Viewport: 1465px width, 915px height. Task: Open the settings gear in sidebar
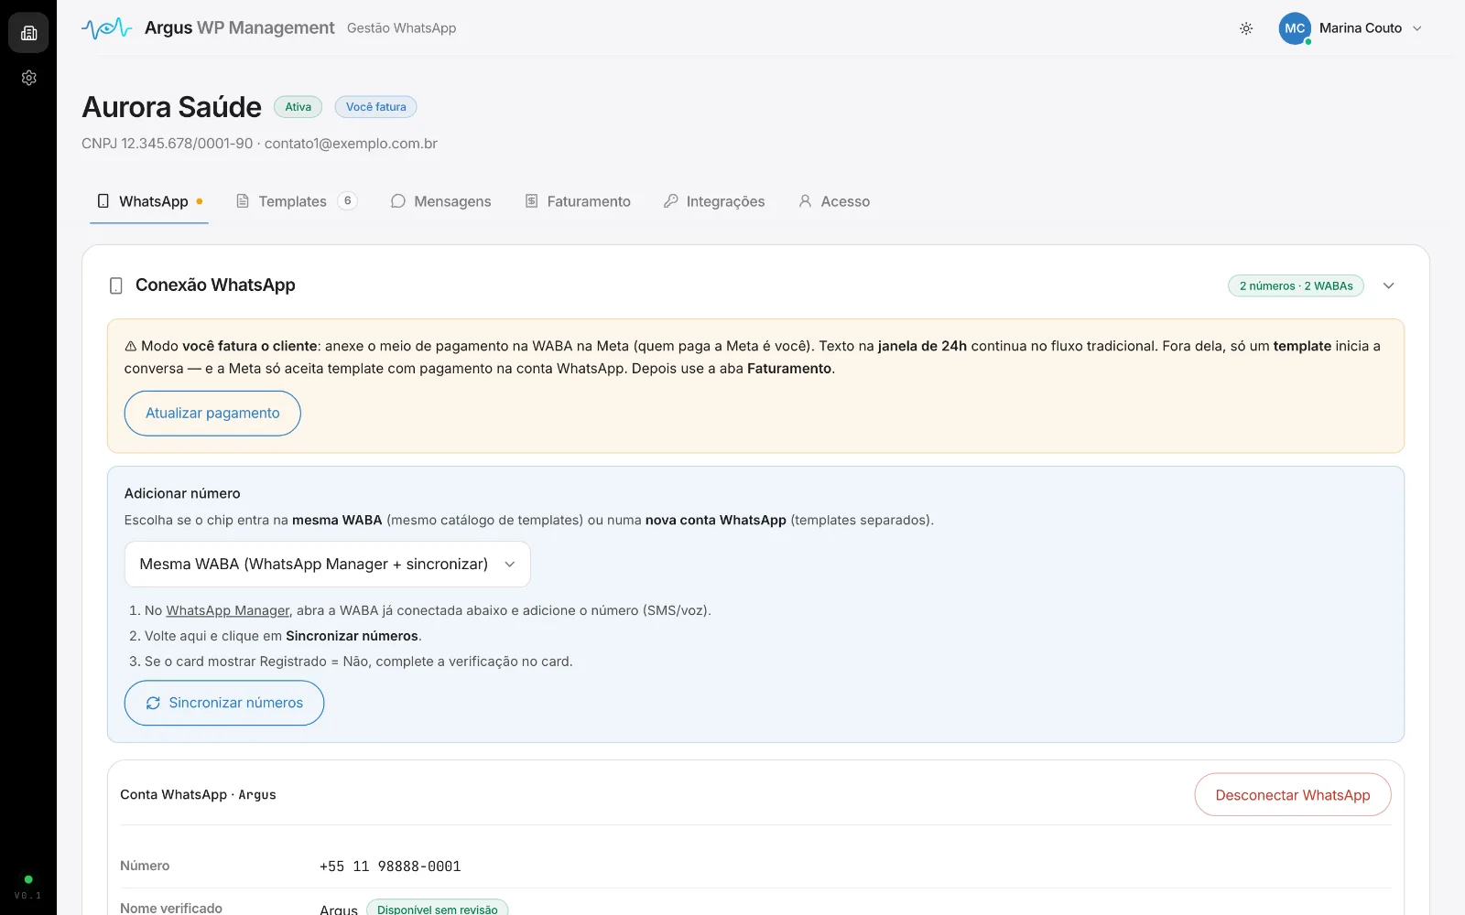[28, 78]
